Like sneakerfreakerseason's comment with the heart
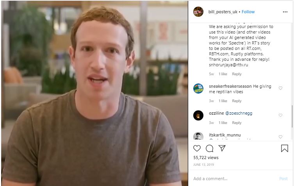Viewport: 294px width, 186px height. point(280,88)
